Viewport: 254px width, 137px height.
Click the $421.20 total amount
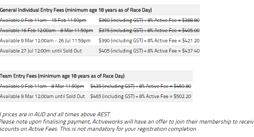(190, 40)
